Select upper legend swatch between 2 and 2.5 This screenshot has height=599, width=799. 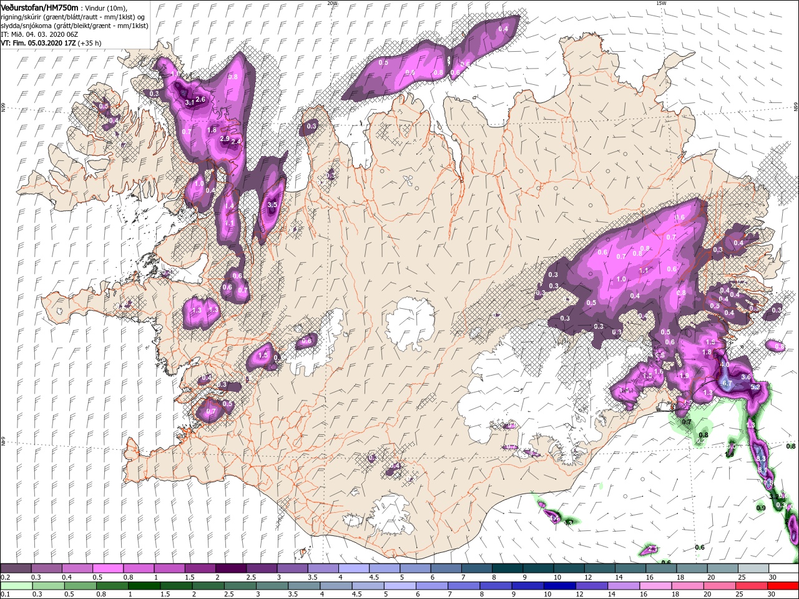pyautogui.click(x=230, y=568)
